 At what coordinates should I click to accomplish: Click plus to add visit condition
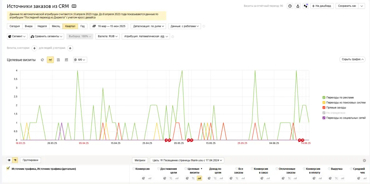(x=34, y=48)
